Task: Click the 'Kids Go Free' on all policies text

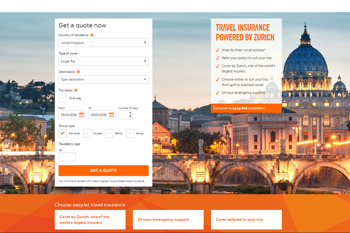Action: pyautogui.click(x=244, y=50)
